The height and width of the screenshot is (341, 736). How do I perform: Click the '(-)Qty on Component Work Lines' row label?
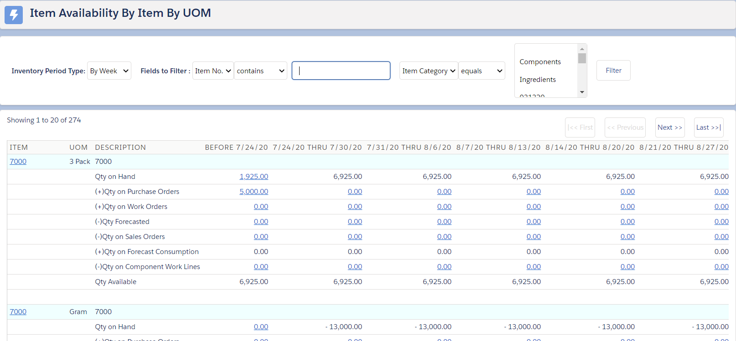(x=147, y=267)
